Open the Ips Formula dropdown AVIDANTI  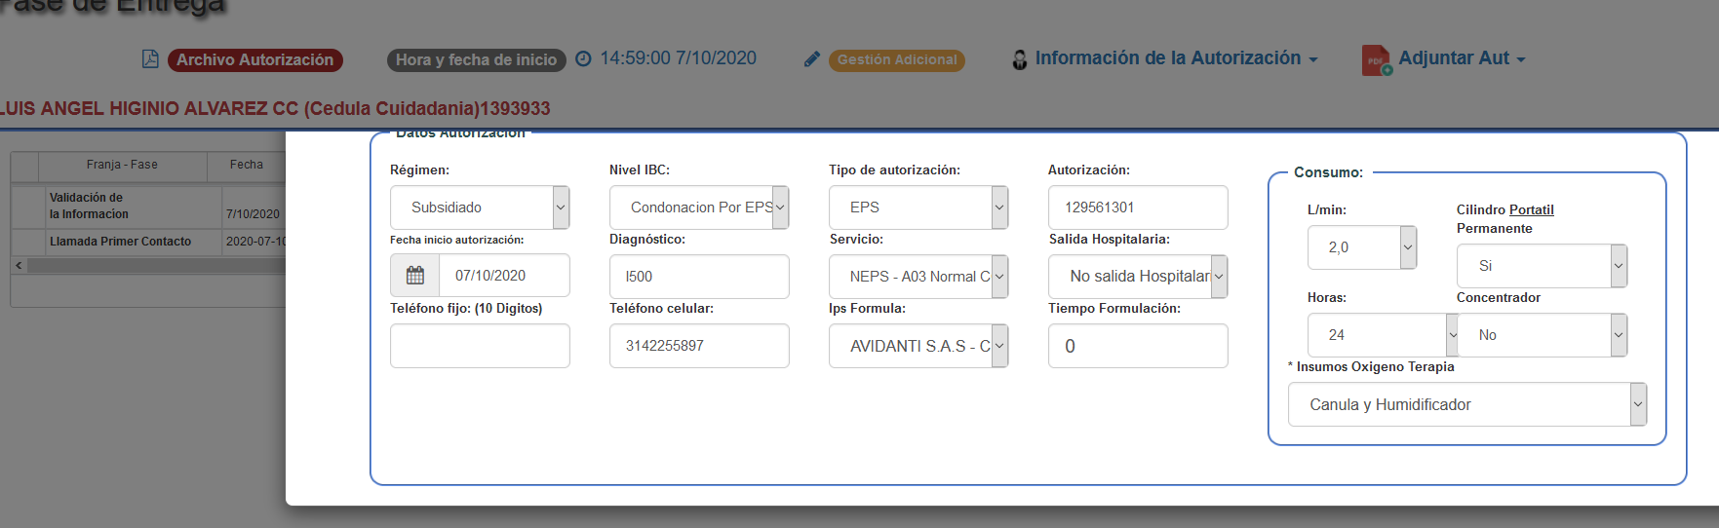[918, 346]
